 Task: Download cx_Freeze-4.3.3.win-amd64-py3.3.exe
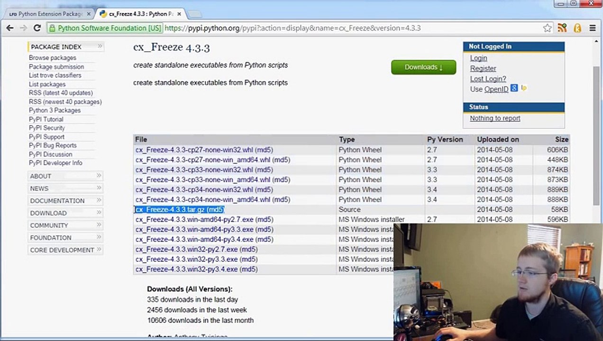[x=194, y=229]
